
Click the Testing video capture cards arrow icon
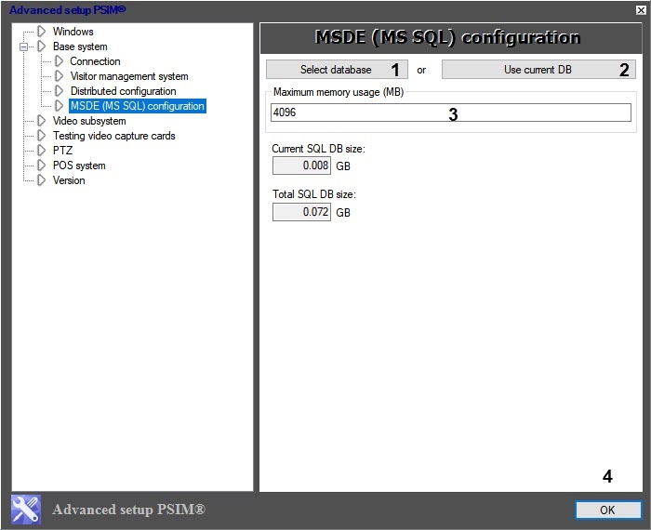coord(42,136)
